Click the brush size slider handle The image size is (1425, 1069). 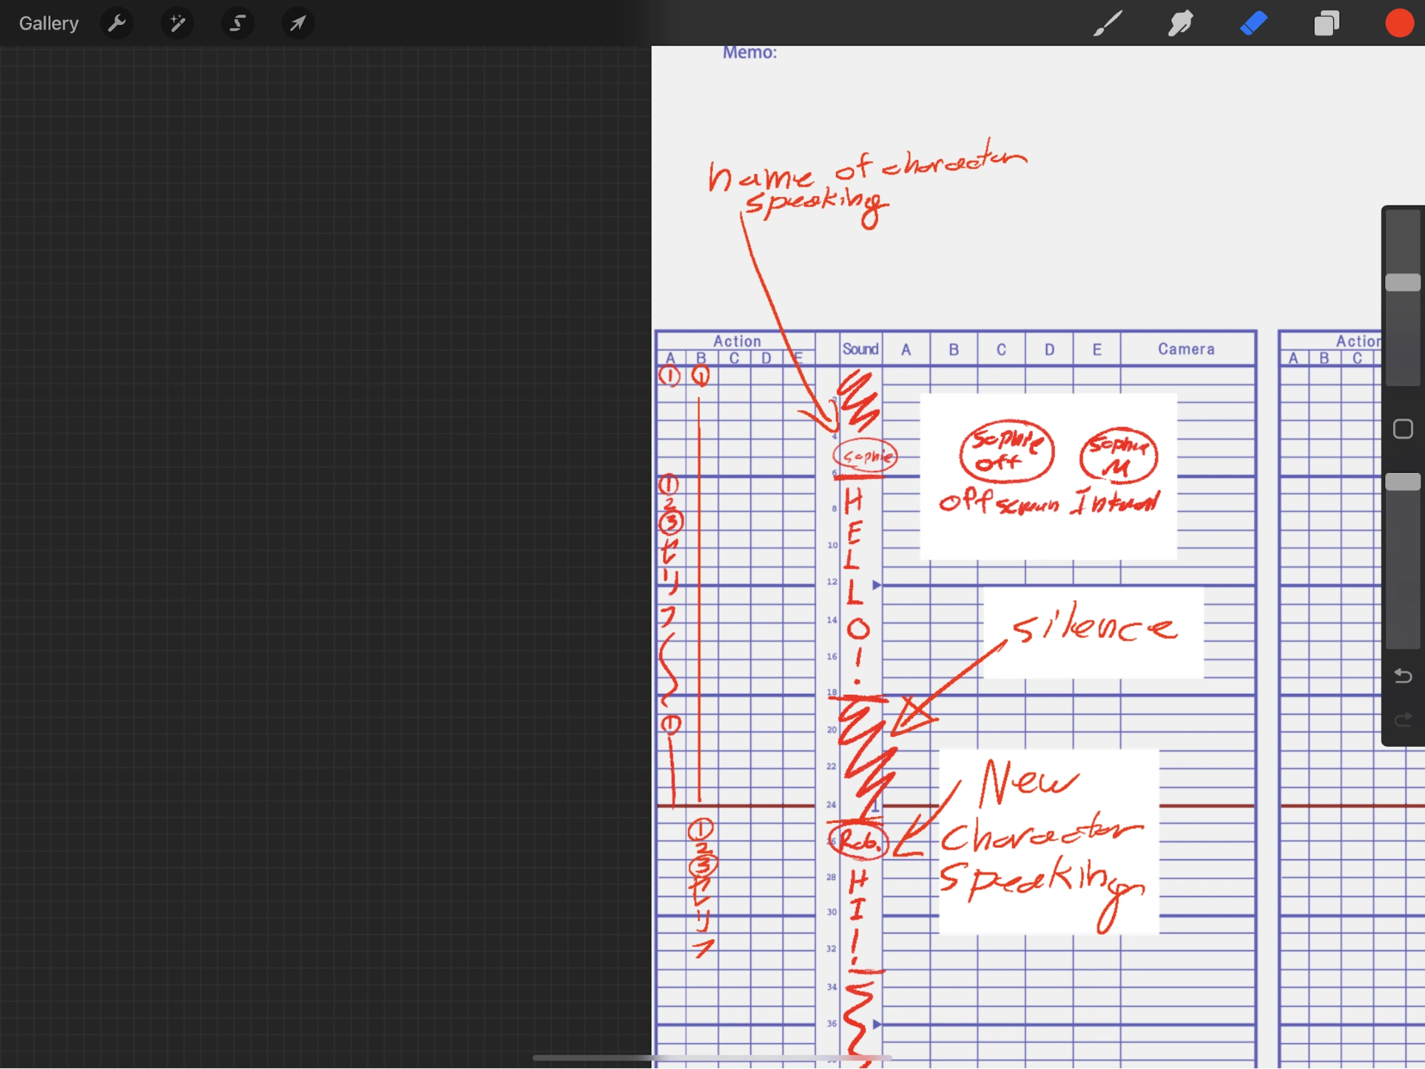click(1402, 282)
